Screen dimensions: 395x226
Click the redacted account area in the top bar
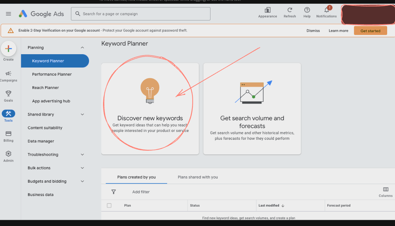pyautogui.click(x=368, y=15)
